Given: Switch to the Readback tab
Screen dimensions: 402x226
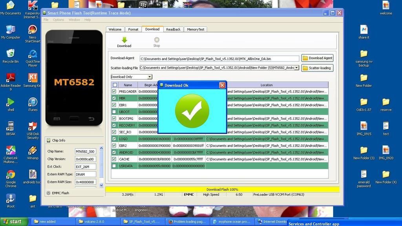Looking at the screenshot, I should [x=173, y=29].
